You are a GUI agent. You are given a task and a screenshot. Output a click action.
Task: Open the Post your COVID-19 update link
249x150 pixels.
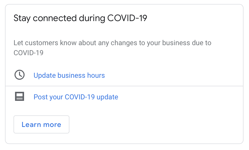76,97
